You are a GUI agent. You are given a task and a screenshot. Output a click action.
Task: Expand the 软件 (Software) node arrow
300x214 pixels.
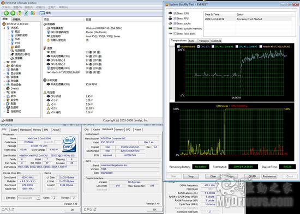(x=4, y=96)
